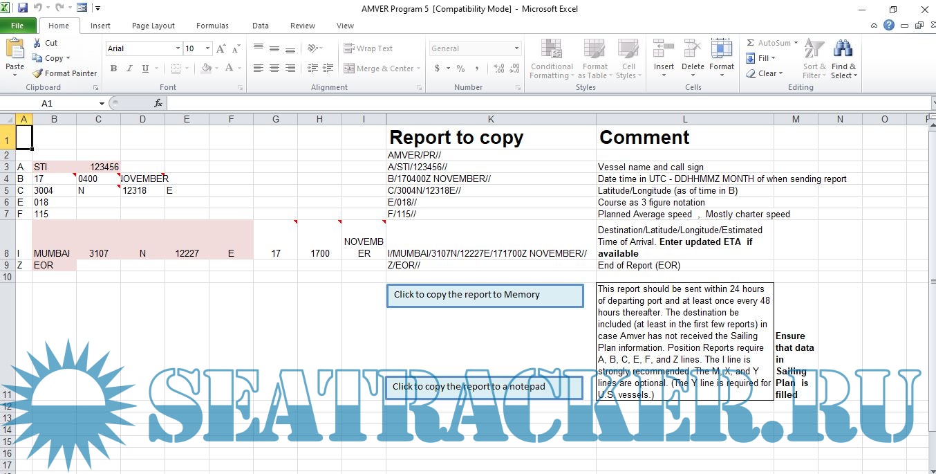Open the Name Box dropdown arrow
936x474 pixels.
point(102,103)
